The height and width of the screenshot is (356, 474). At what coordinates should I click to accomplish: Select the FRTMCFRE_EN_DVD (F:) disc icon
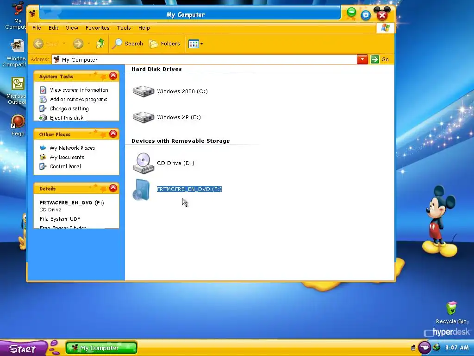pyautogui.click(x=142, y=190)
